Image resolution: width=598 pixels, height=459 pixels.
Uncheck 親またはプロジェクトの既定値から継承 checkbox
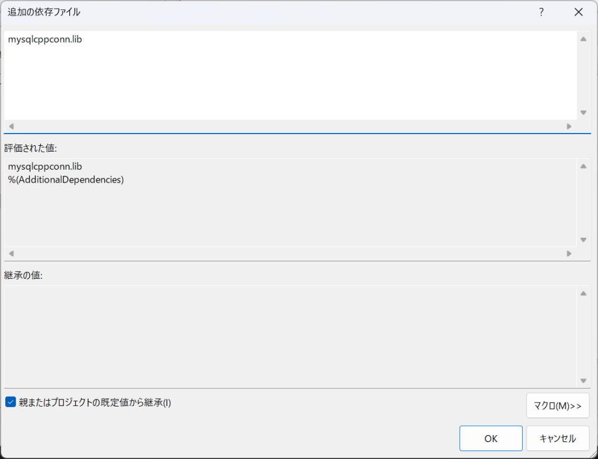pyautogui.click(x=10, y=402)
